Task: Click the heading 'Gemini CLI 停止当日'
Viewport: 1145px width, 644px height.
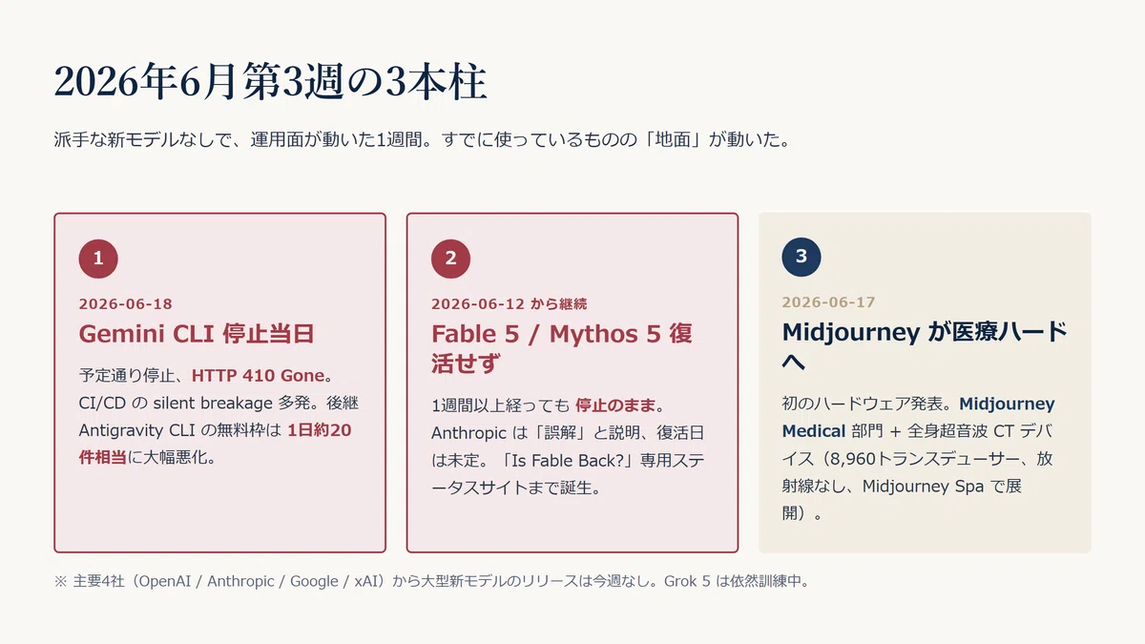Action: coord(197,334)
